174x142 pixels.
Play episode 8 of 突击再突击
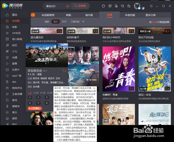pyautogui.click(x=47, y=103)
